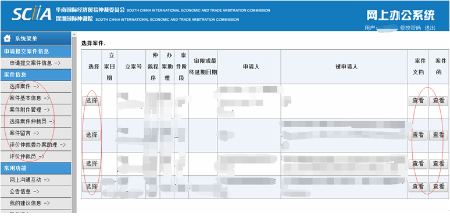Open 案件基本信息 -> sidebar entry

pos(35,98)
